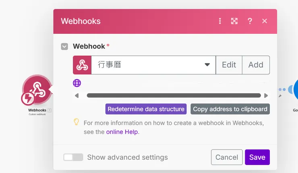298x173 pixels.
Task: Expand the Webhooks dialog to fullscreen
Action: tap(234, 21)
